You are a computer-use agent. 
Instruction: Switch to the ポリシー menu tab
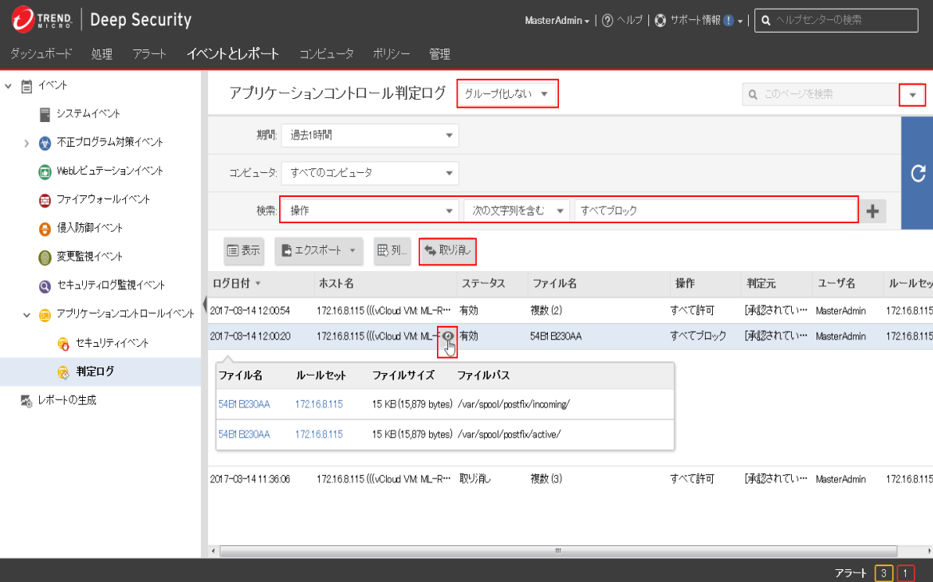[x=391, y=54]
